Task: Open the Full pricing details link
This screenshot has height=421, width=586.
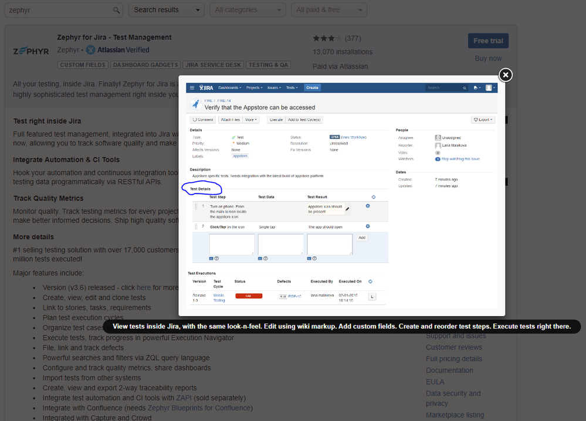Action: point(453,359)
